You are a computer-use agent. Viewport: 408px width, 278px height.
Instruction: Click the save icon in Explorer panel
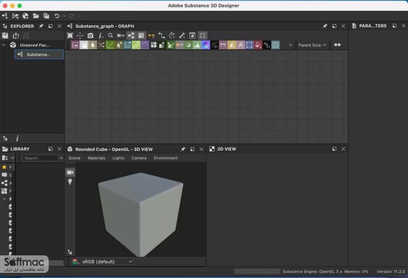[x=5, y=36]
